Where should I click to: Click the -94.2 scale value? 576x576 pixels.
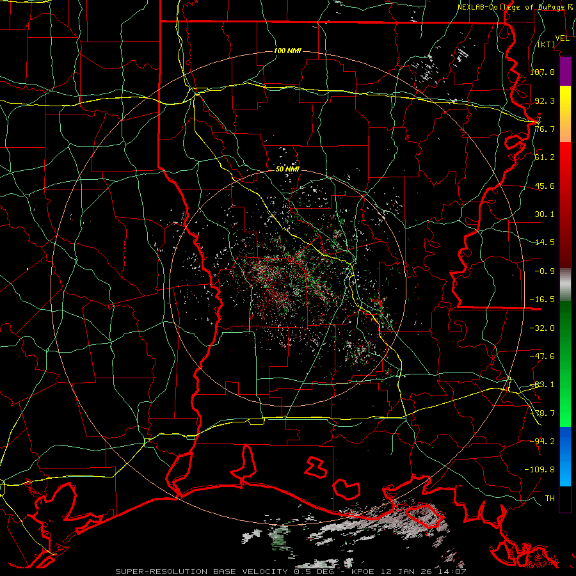(542, 442)
